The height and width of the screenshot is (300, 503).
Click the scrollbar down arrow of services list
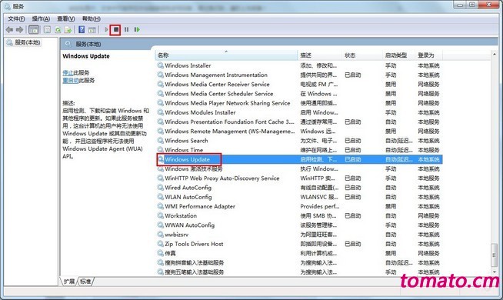[x=495, y=272]
